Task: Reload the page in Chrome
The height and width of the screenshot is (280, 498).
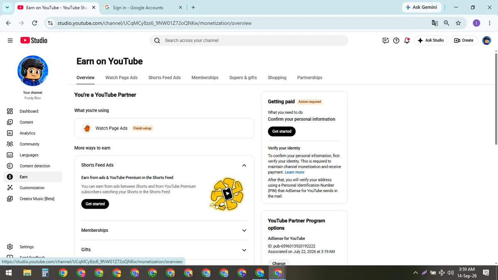Action: (x=34, y=23)
